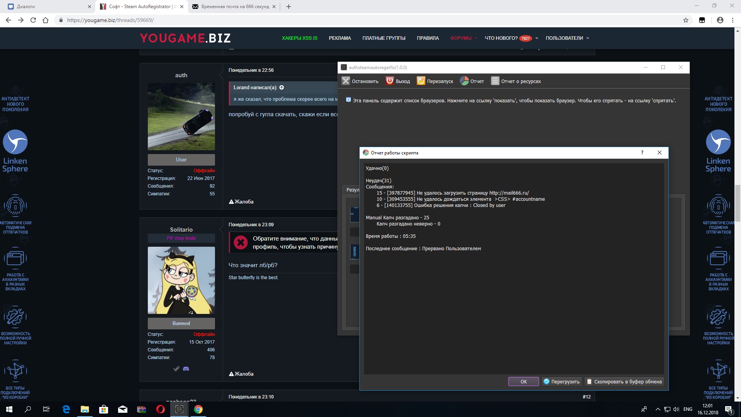Open Microsoft Store from taskbar
741x417 pixels.
[x=103, y=409]
